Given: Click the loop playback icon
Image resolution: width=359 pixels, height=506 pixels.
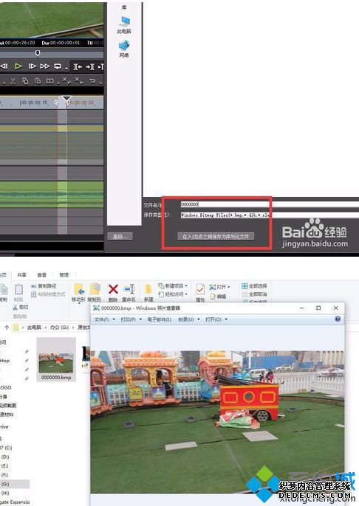Looking at the screenshot, I should click(58, 66).
